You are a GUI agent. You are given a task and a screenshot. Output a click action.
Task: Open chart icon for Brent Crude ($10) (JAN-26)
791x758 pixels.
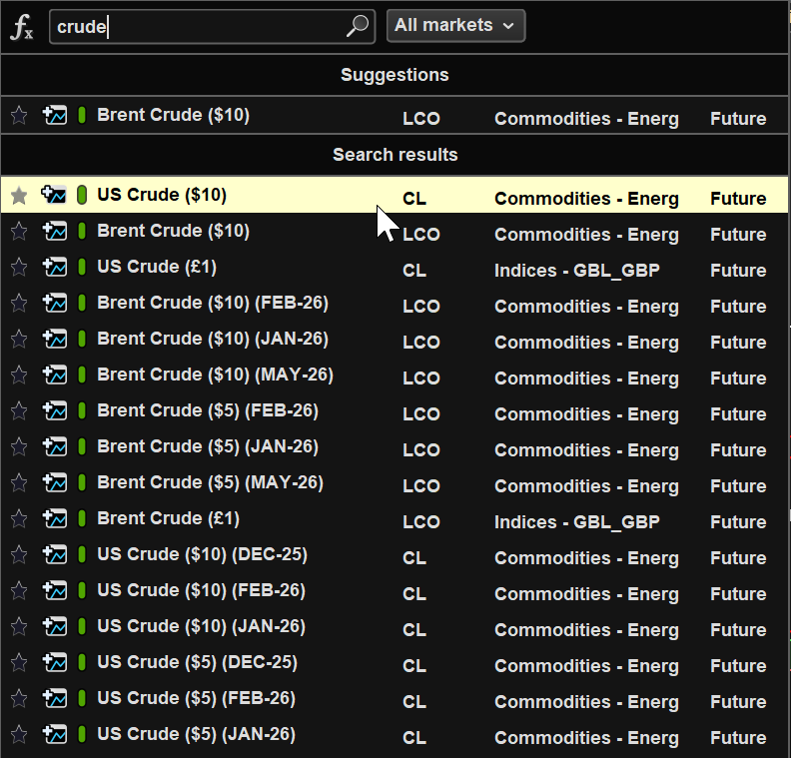55,339
